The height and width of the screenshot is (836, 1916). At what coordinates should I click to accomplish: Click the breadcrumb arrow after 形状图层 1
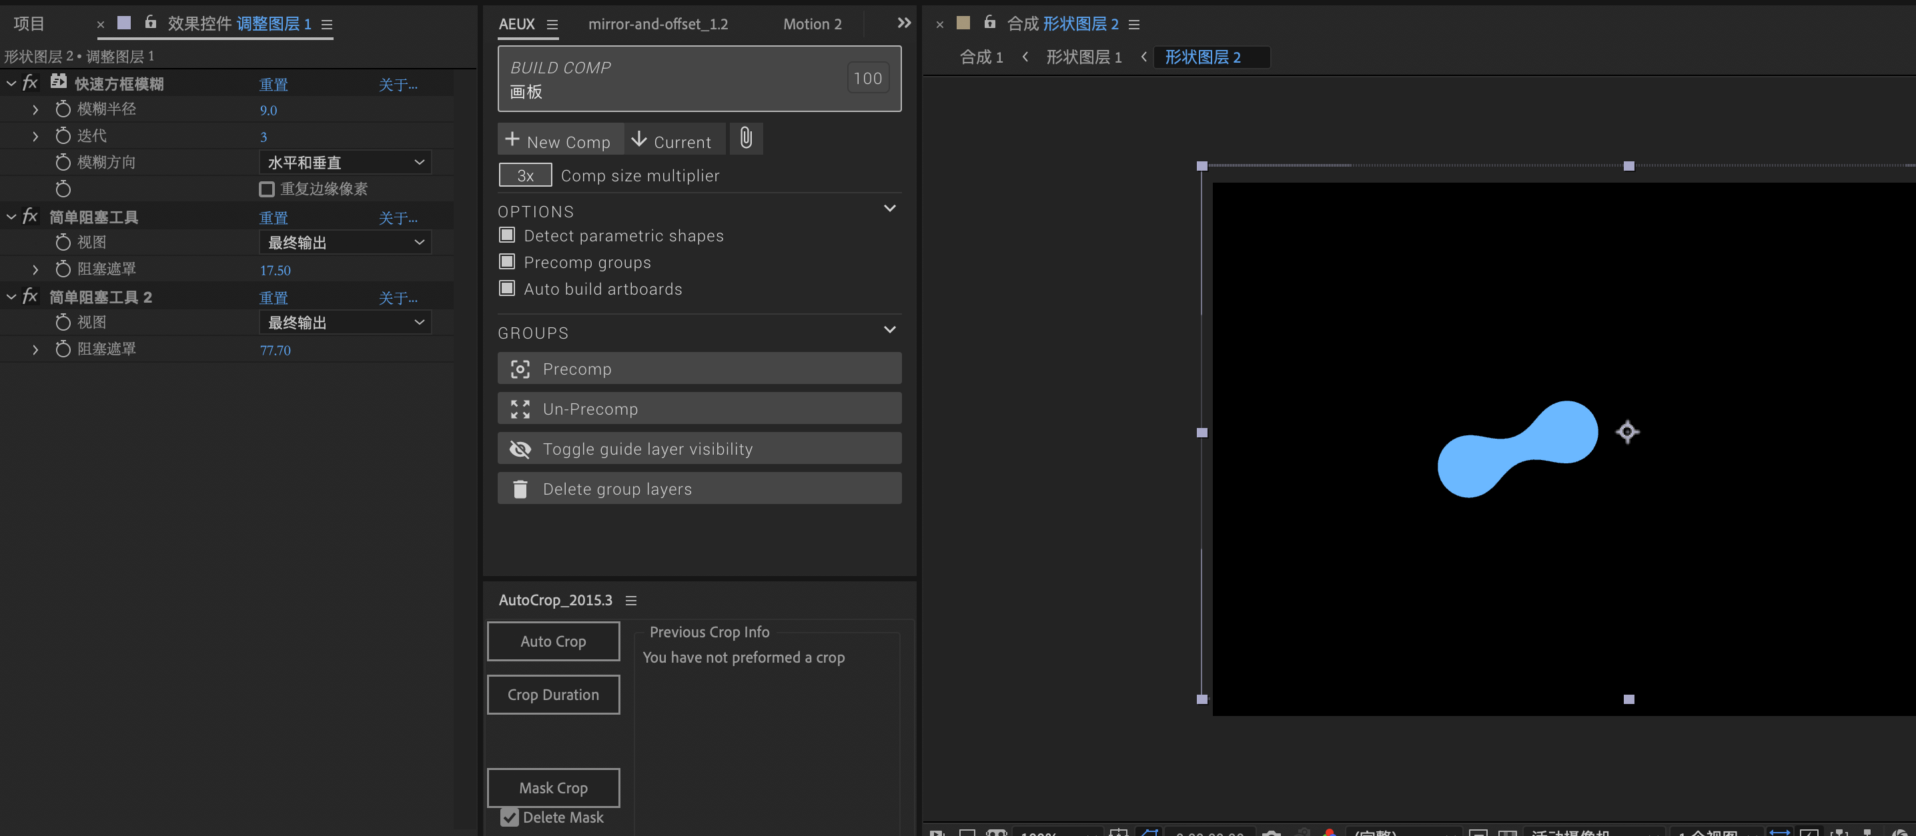coord(1143,57)
